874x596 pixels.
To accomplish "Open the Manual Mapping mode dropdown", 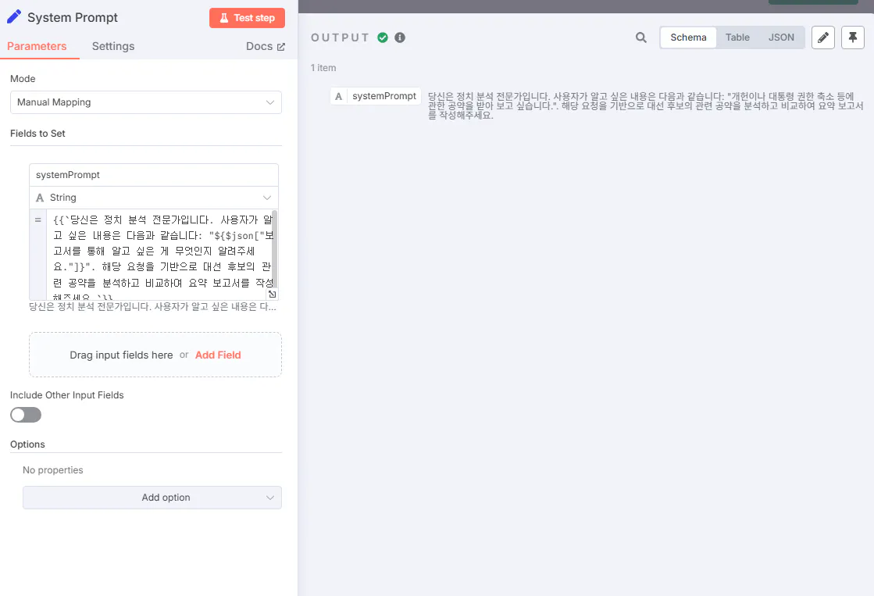I will tap(145, 102).
